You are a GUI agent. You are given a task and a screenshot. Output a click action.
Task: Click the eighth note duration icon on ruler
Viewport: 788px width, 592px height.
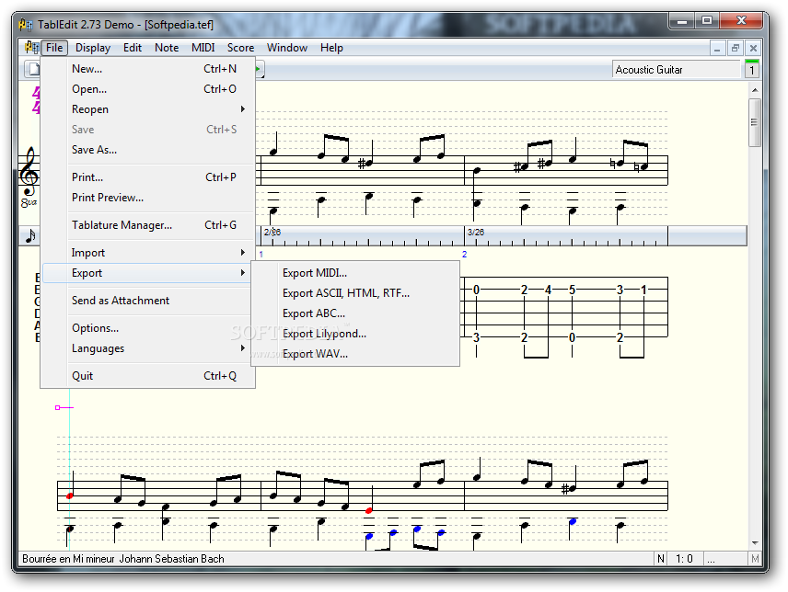[x=30, y=235]
